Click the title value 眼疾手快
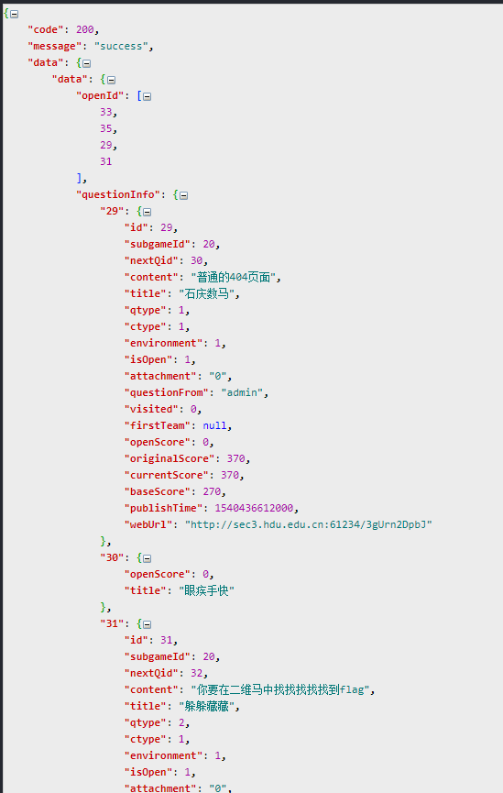Viewport: 503px width, 793px height. (x=206, y=590)
